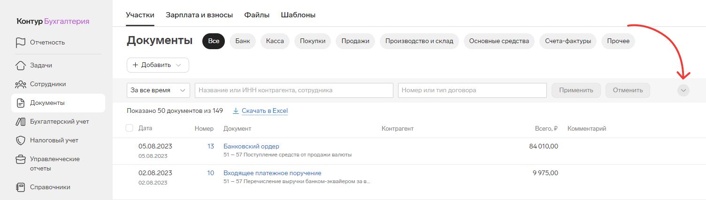Open the Файлы tab
The image size is (706, 200).
[x=257, y=15]
